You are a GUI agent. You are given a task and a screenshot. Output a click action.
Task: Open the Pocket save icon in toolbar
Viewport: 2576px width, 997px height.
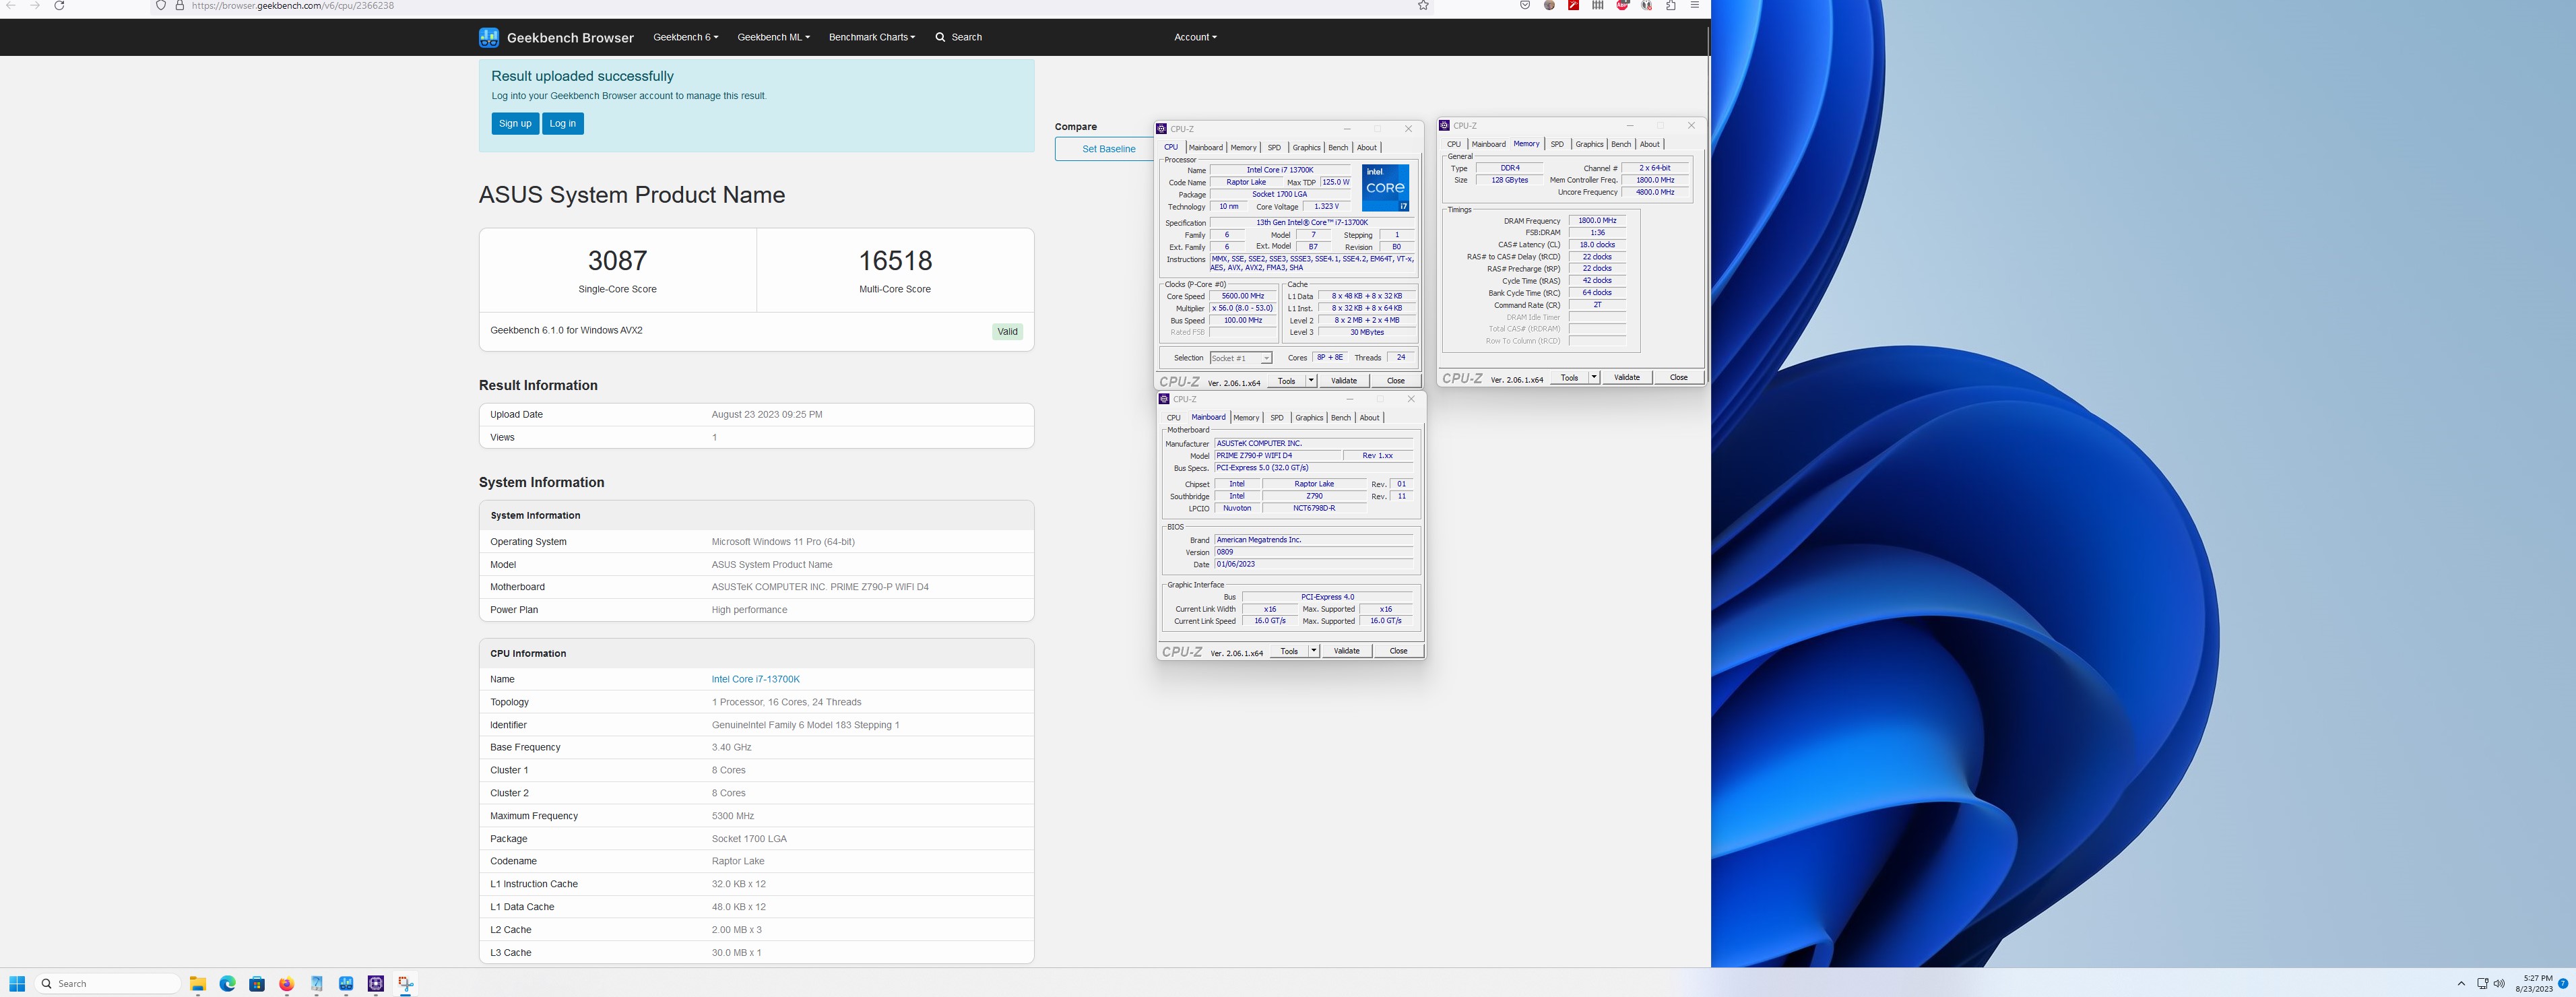pyautogui.click(x=1525, y=5)
